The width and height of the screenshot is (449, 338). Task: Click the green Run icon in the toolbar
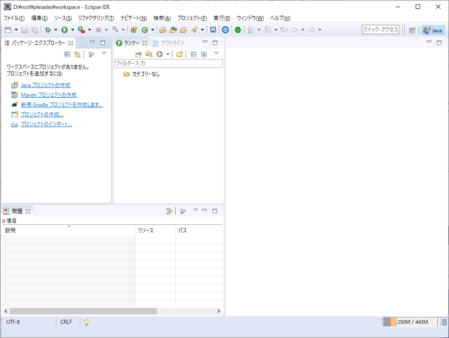64,30
